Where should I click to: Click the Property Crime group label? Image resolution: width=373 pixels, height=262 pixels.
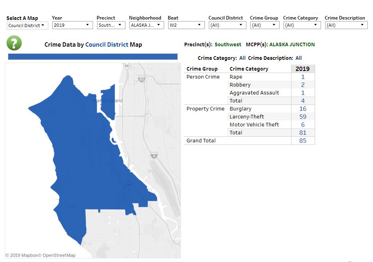[205, 108]
